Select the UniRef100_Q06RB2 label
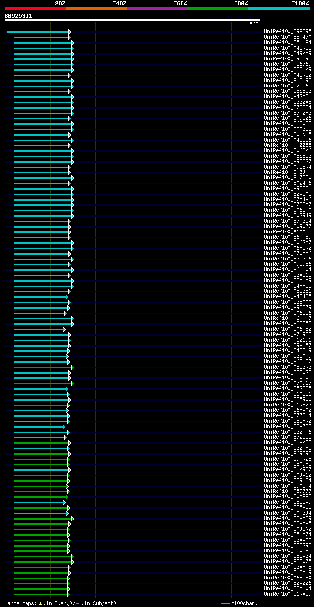 pyautogui.click(x=288, y=329)
